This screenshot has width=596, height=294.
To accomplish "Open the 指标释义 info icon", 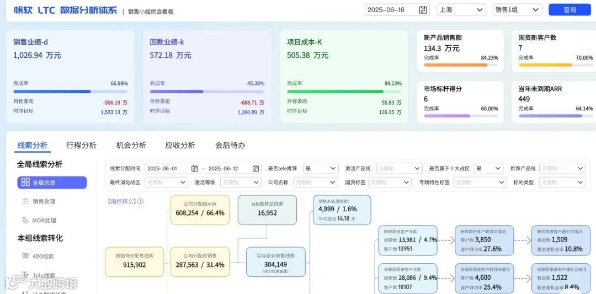I will tap(140, 201).
